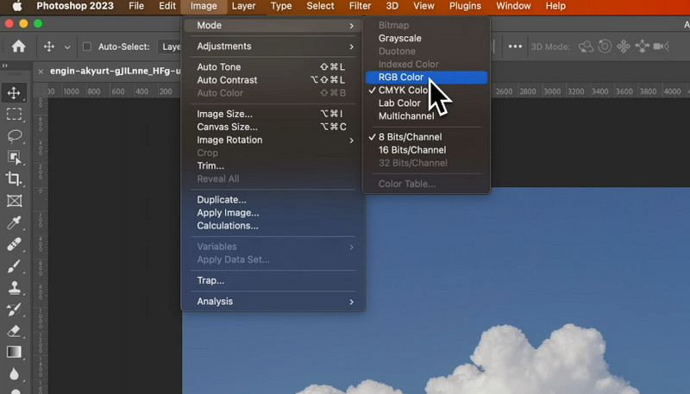The height and width of the screenshot is (394, 690).
Task: Close the engin-akyurt document tab
Action: [x=41, y=72]
